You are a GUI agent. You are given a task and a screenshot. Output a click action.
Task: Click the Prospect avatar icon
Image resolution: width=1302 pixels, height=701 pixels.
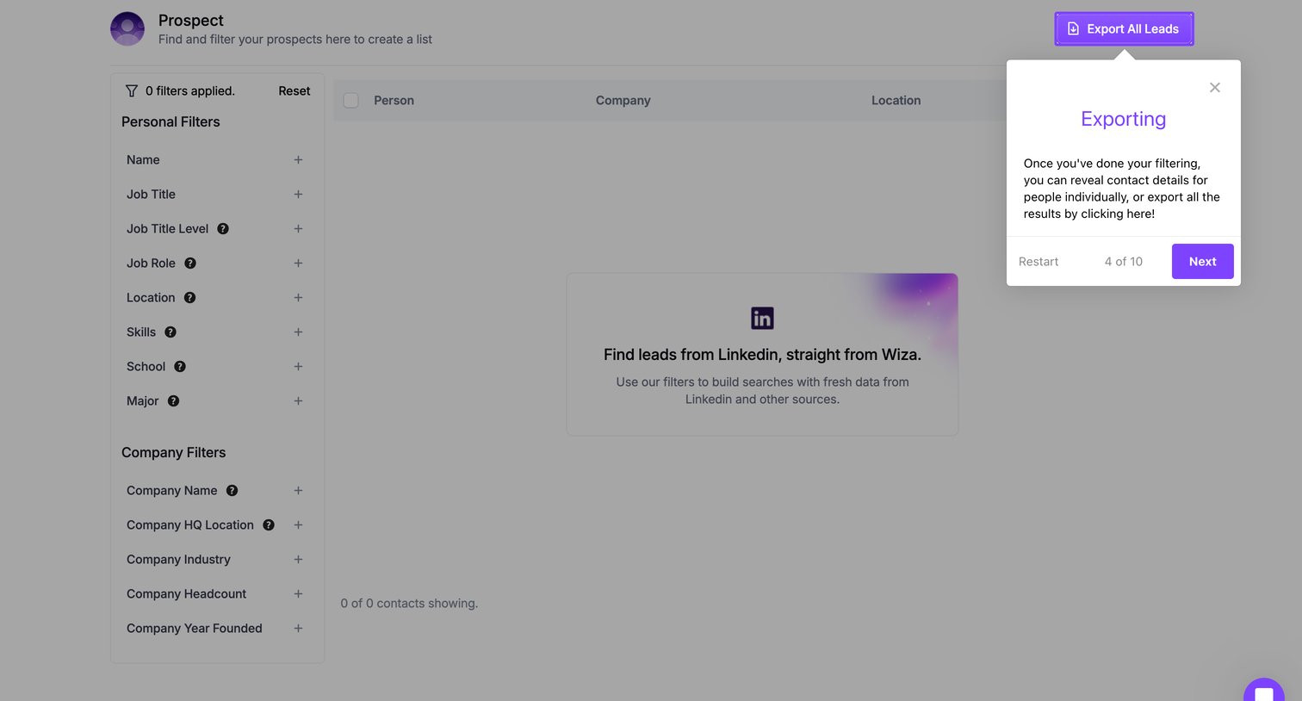tap(127, 29)
